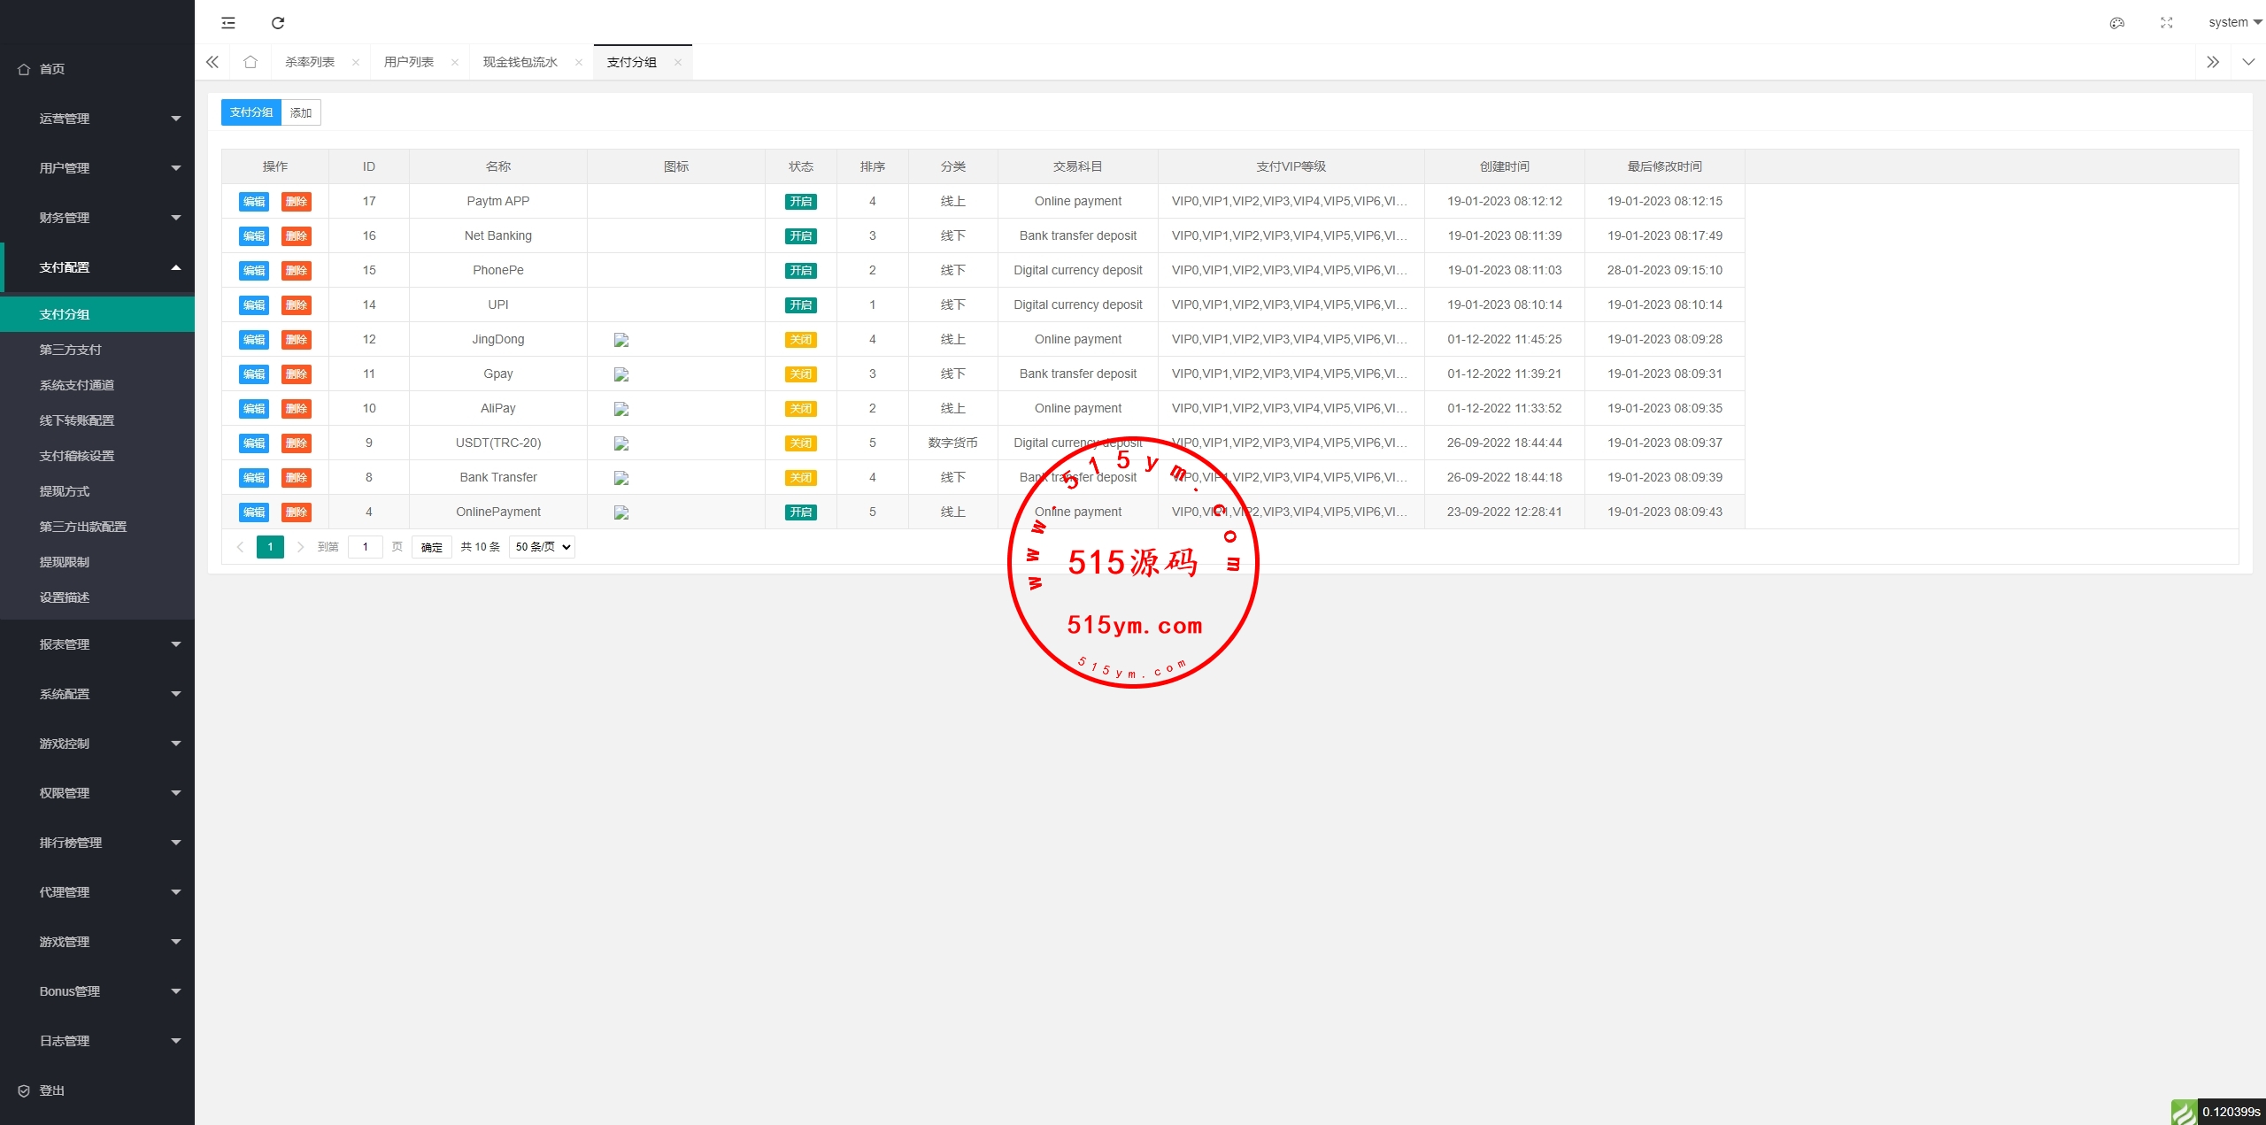Expand the 财务管理 sidebar menu
Viewport: 2266px width, 1125px height.
coord(97,218)
